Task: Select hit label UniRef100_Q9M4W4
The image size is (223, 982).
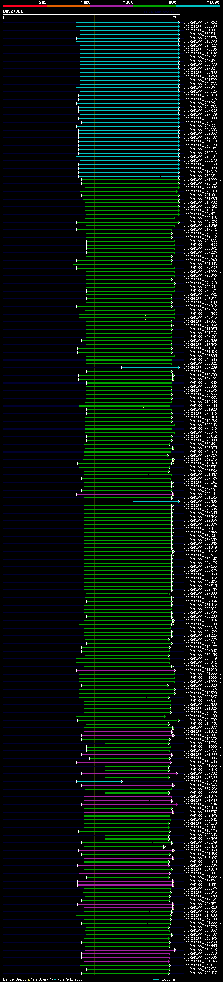Action: pyautogui.click(x=200, y=156)
